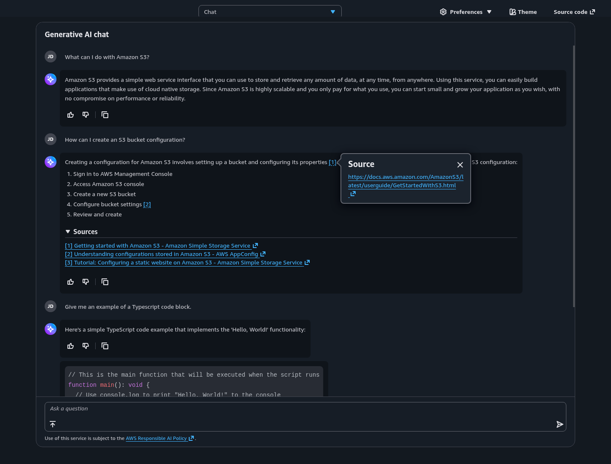Open the Chat selection dropdown
Screen dimensions: 611x464
(270, 12)
